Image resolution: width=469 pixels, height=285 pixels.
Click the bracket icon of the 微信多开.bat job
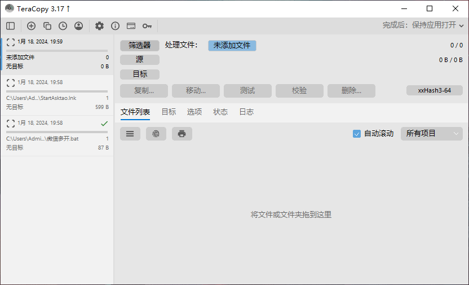click(11, 124)
